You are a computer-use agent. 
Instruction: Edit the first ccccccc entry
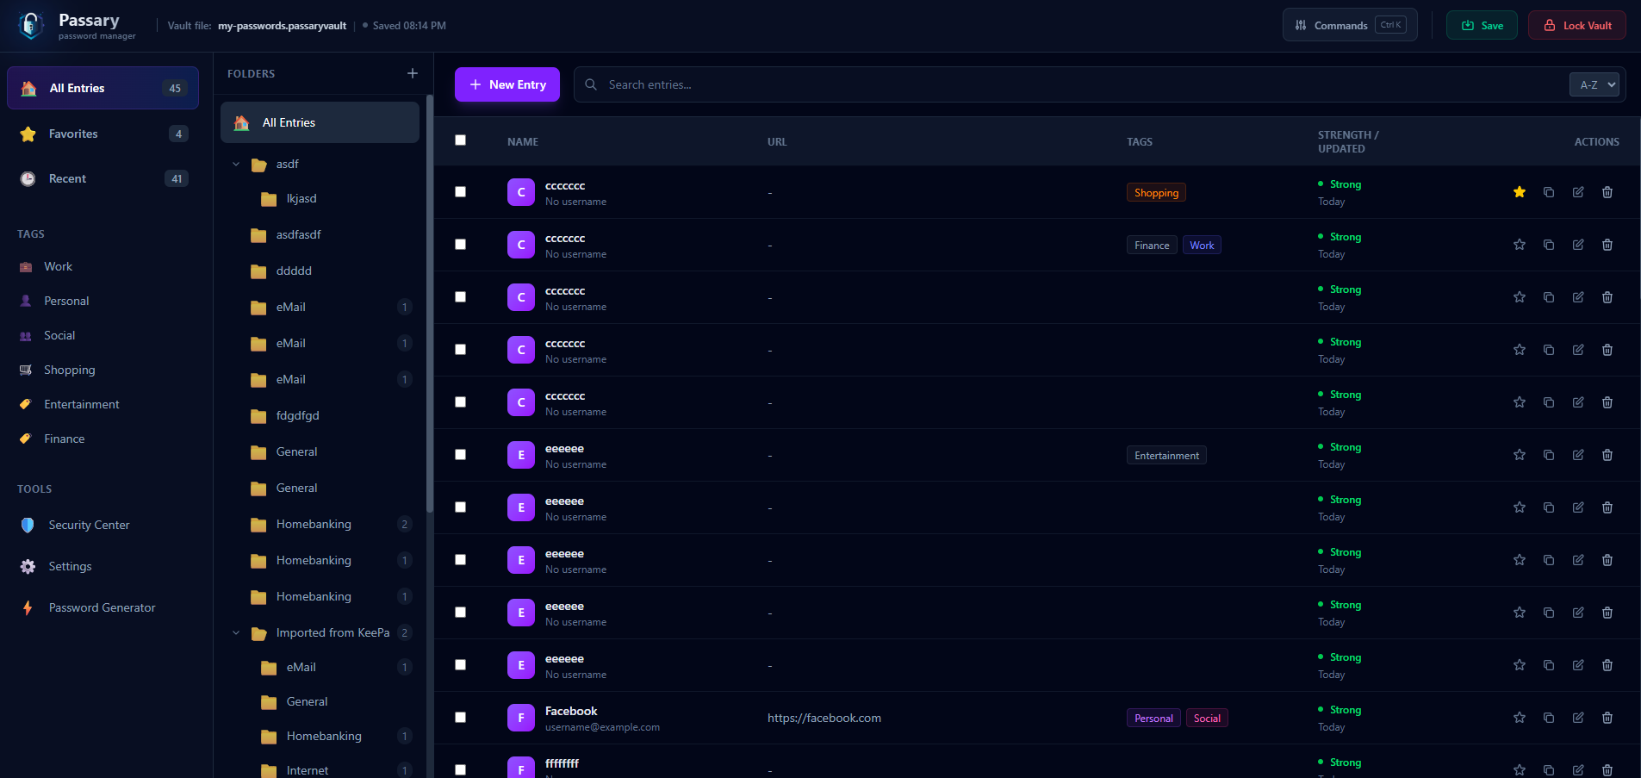point(1579,192)
